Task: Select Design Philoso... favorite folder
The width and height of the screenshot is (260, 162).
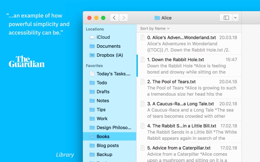Action: 114,127
